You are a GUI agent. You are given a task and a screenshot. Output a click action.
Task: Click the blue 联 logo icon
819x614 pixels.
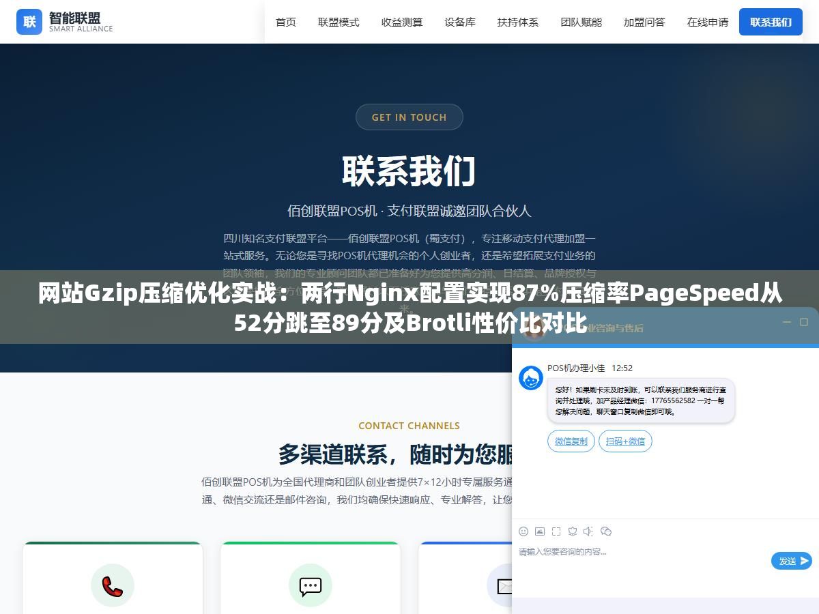click(29, 22)
